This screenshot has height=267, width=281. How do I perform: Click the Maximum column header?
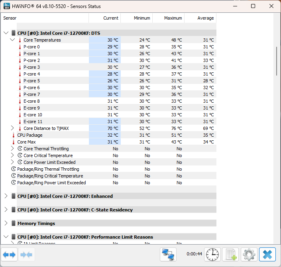pos(169,18)
